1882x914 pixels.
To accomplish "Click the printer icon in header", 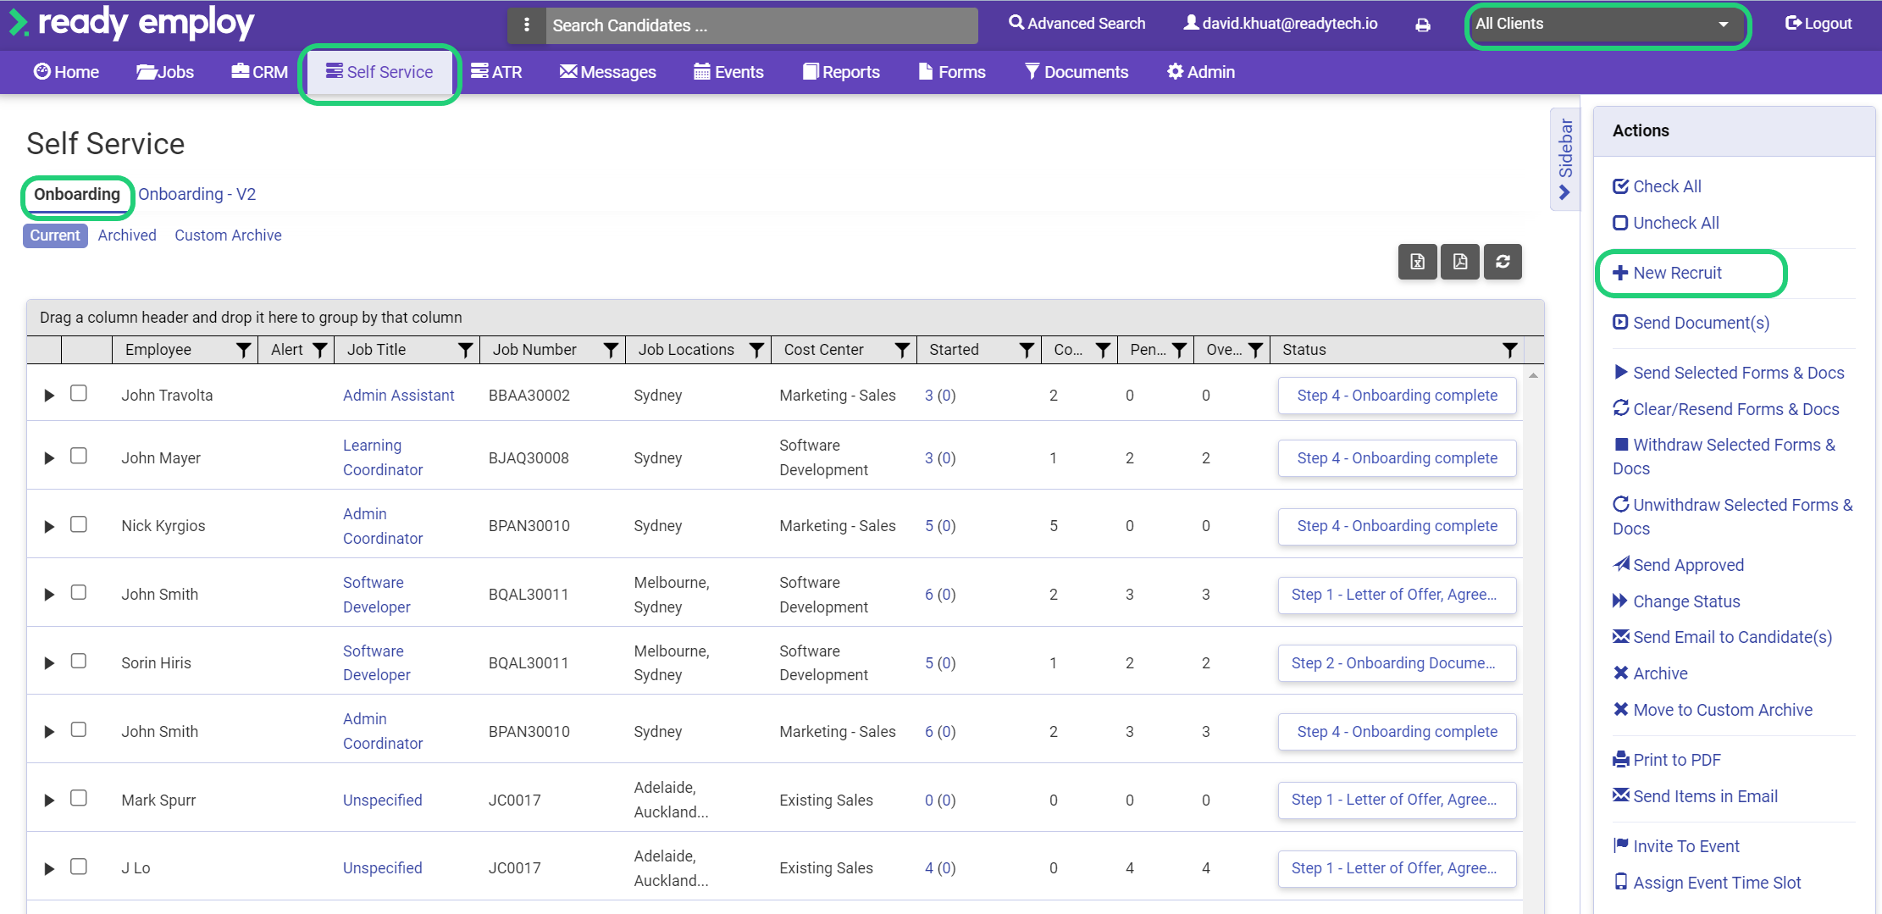I will pos(1423,25).
